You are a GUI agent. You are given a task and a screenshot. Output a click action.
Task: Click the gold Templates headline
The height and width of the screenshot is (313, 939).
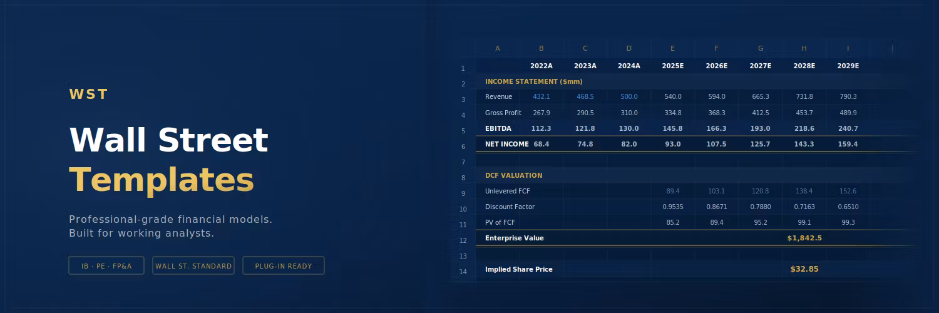click(162, 180)
